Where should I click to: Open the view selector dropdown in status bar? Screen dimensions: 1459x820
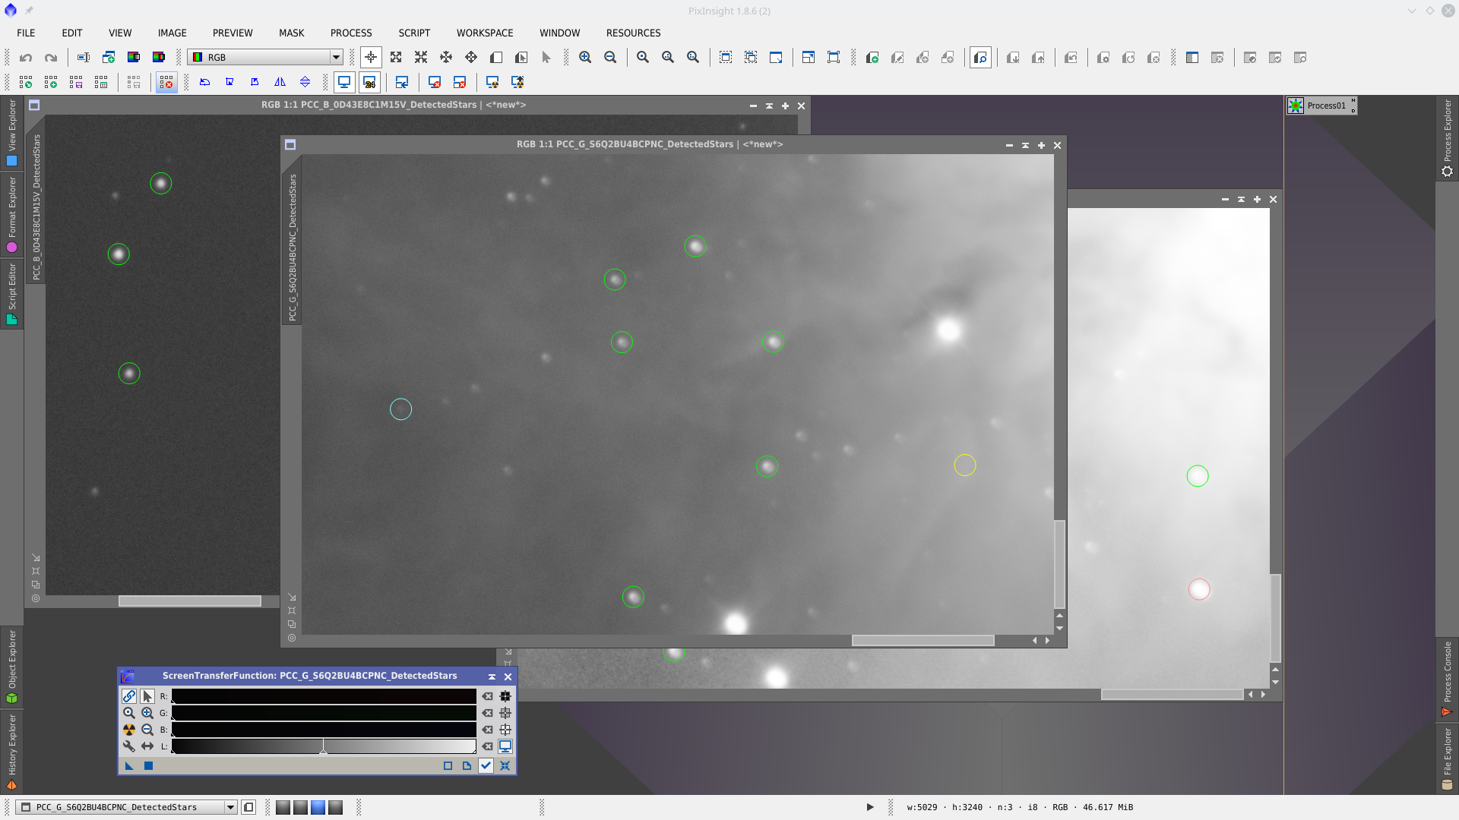[x=230, y=807]
